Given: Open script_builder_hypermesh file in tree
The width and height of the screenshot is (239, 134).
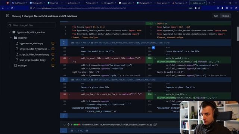Looking at the screenshot, I should tap(34, 49).
